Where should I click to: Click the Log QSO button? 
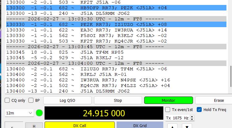point(67,100)
